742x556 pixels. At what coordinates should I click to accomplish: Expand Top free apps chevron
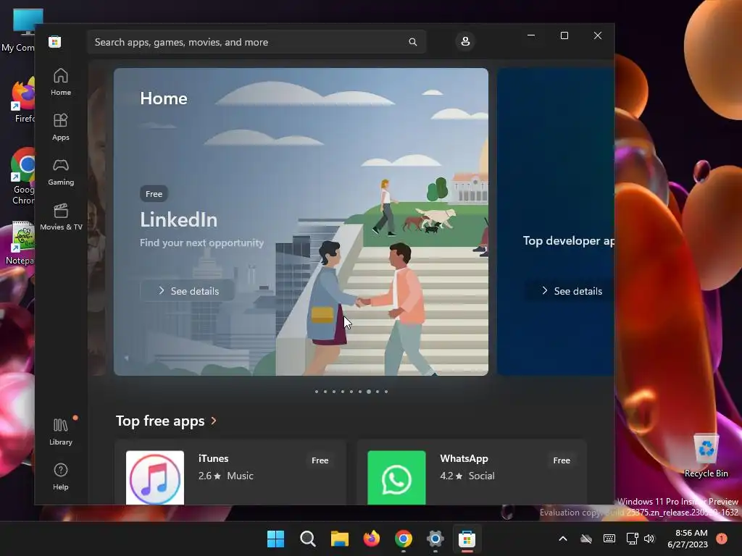coord(214,421)
